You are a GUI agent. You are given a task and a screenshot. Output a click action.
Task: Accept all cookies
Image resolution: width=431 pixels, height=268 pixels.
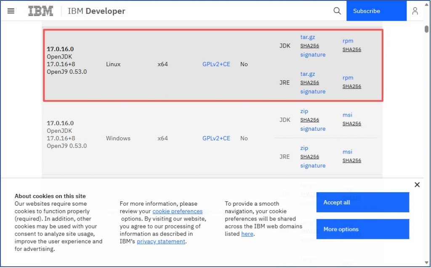(x=362, y=202)
